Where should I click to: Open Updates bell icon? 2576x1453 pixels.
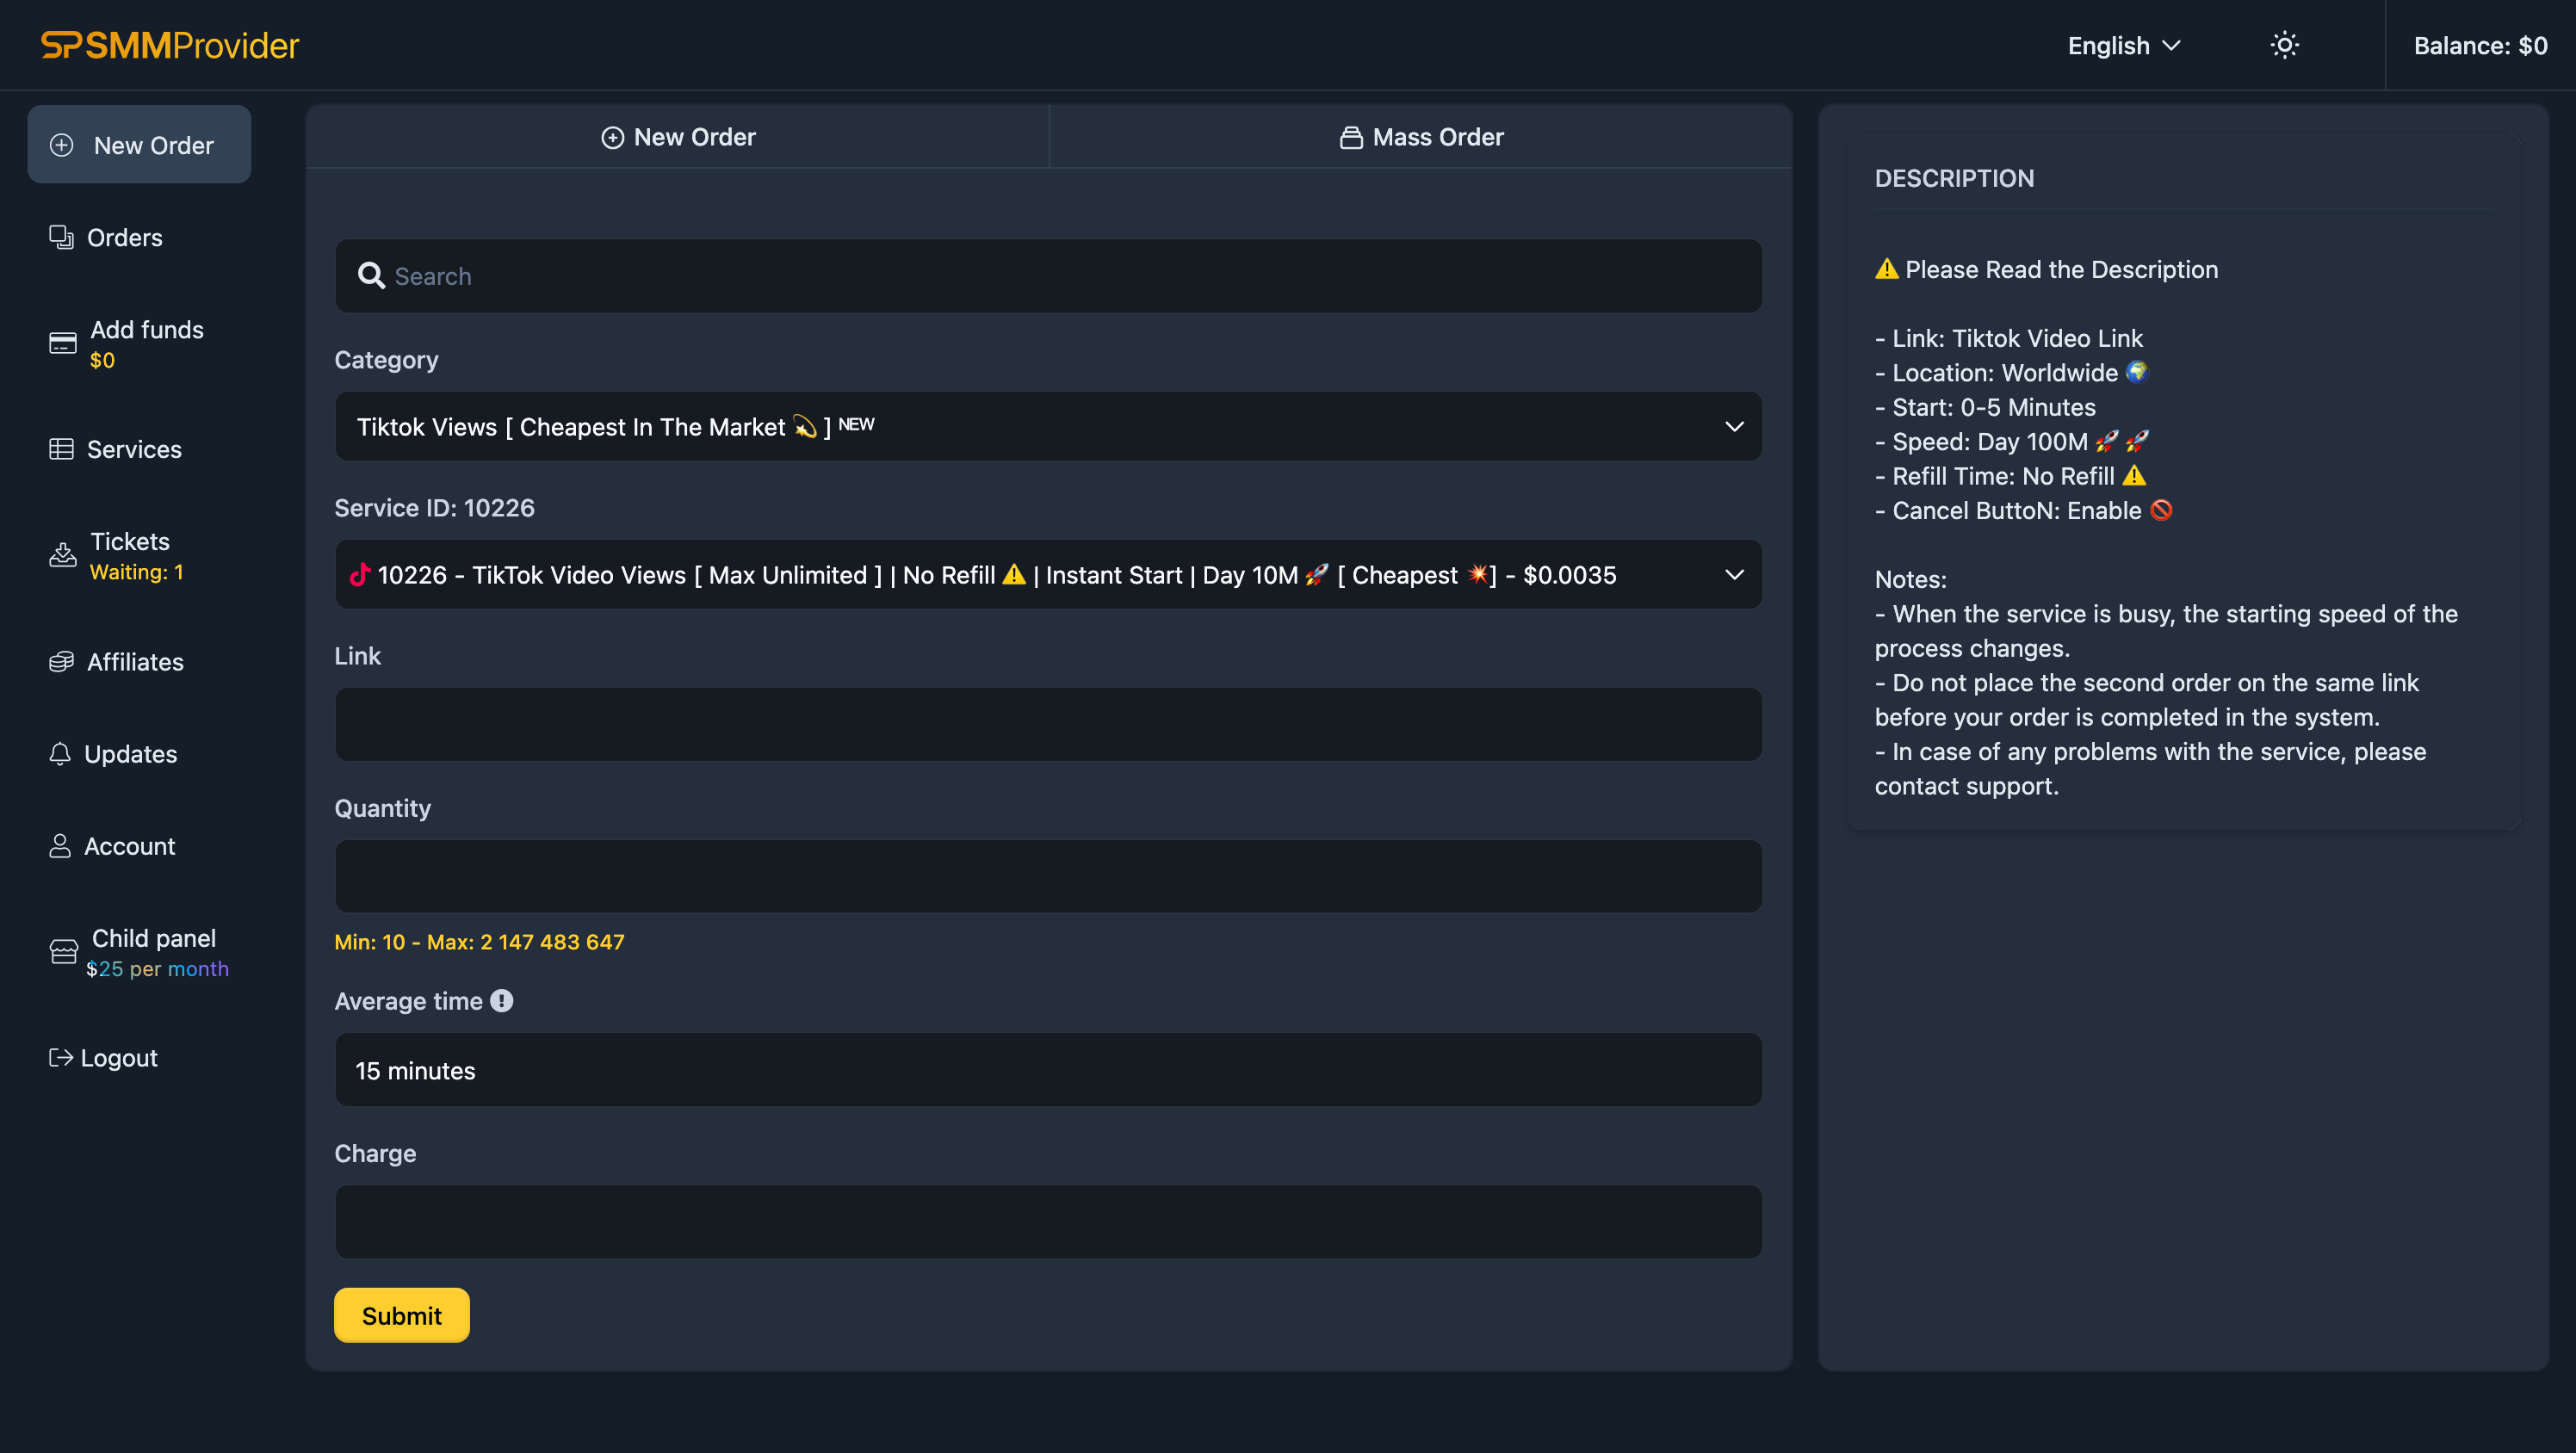pyautogui.click(x=60, y=753)
